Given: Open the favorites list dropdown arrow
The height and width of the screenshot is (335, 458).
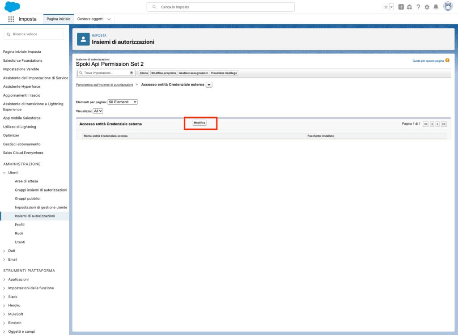Looking at the screenshot, I should coord(391,7).
